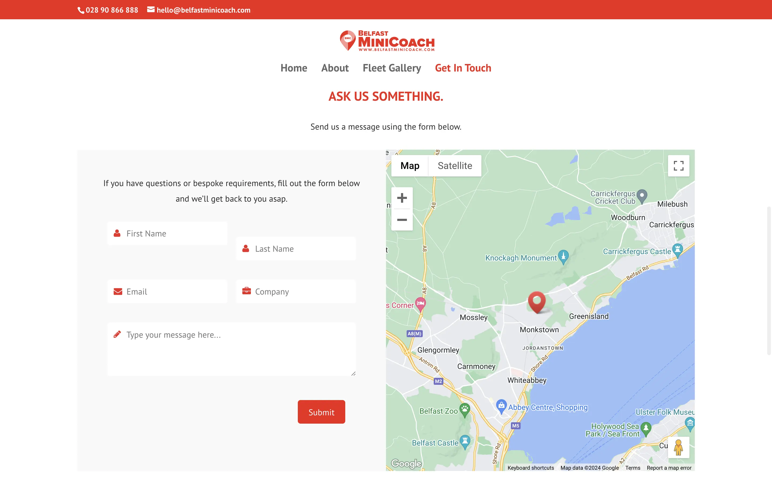Click the hello@belfastminicoach.com email link
The width and height of the screenshot is (772, 482).
[203, 10]
